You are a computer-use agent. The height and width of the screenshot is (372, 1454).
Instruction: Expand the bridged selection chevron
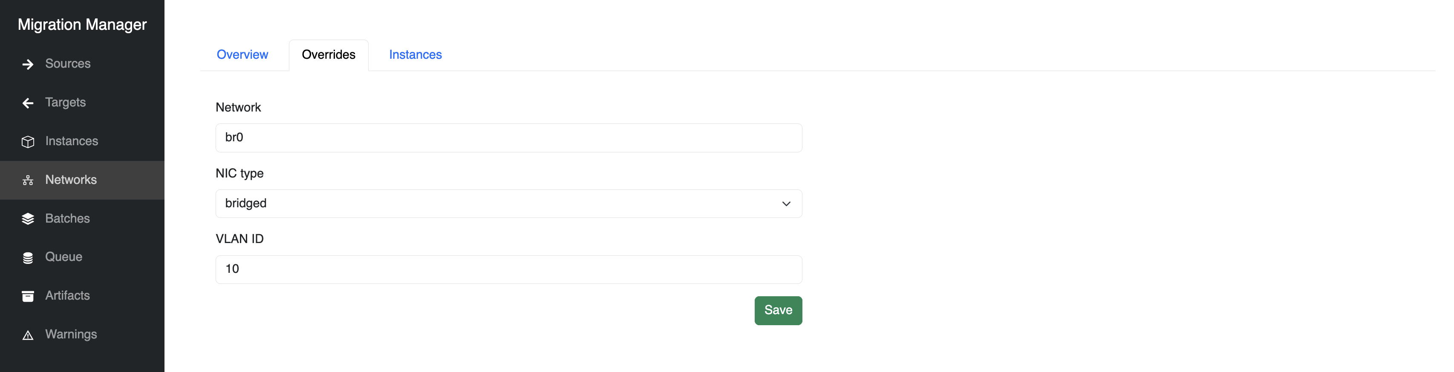pyautogui.click(x=786, y=203)
